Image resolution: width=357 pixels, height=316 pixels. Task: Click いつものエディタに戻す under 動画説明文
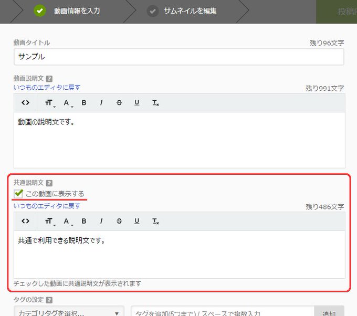(47, 88)
